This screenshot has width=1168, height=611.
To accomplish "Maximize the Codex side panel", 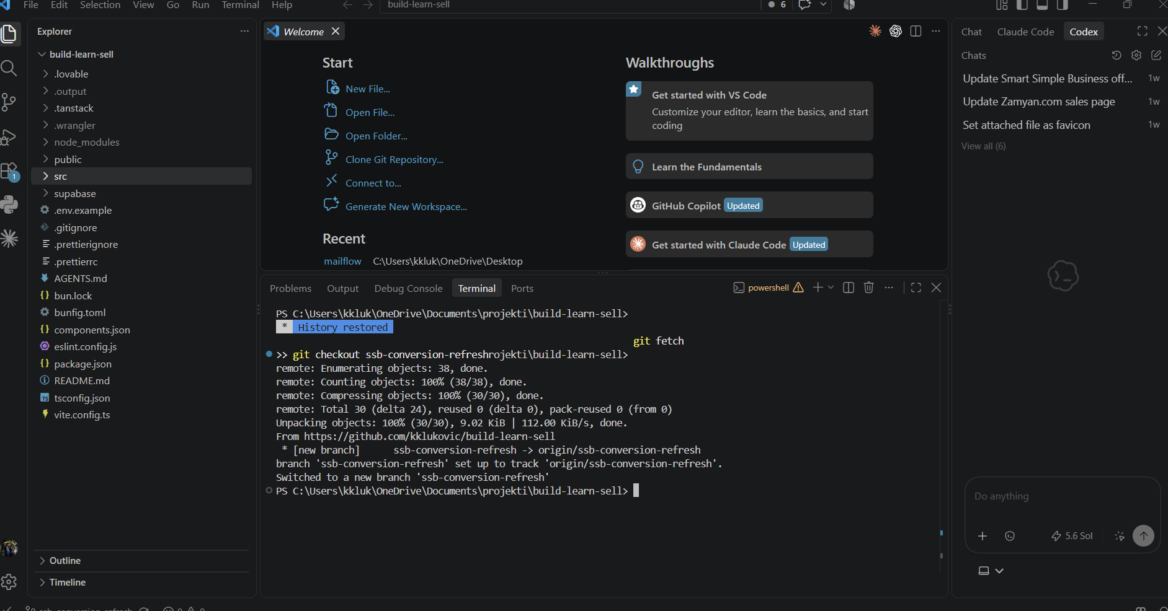I will [1143, 31].
